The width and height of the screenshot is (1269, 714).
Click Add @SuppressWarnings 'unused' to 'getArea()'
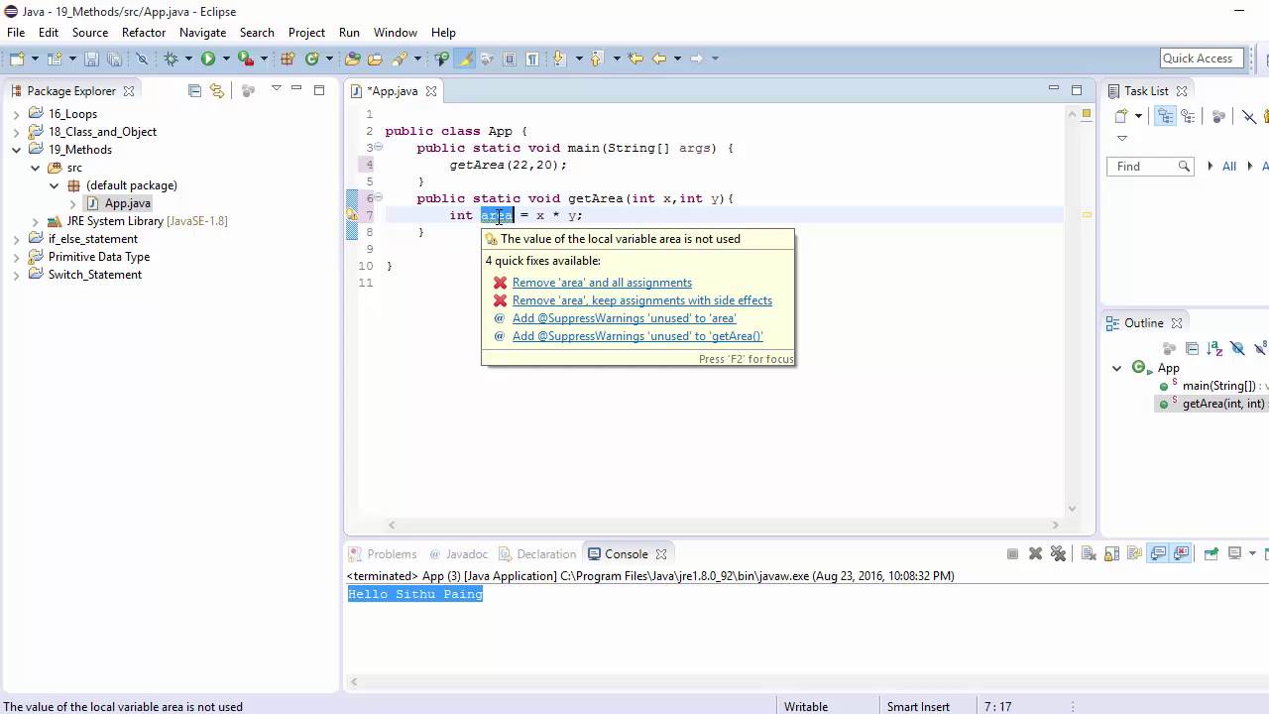(x=637, y=336)
